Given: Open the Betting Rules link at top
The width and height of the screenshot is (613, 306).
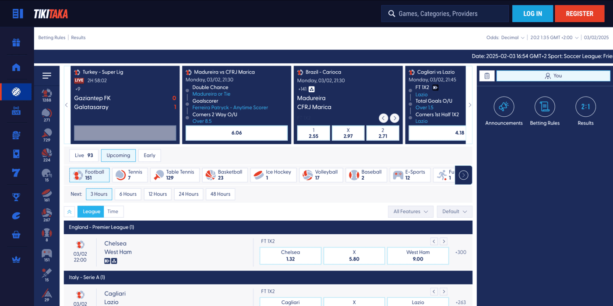Looking at the screenshot, I should (x=52, y=38).
